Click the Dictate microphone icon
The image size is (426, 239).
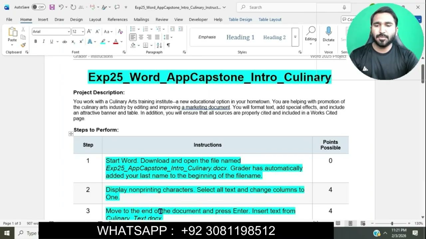328,31
